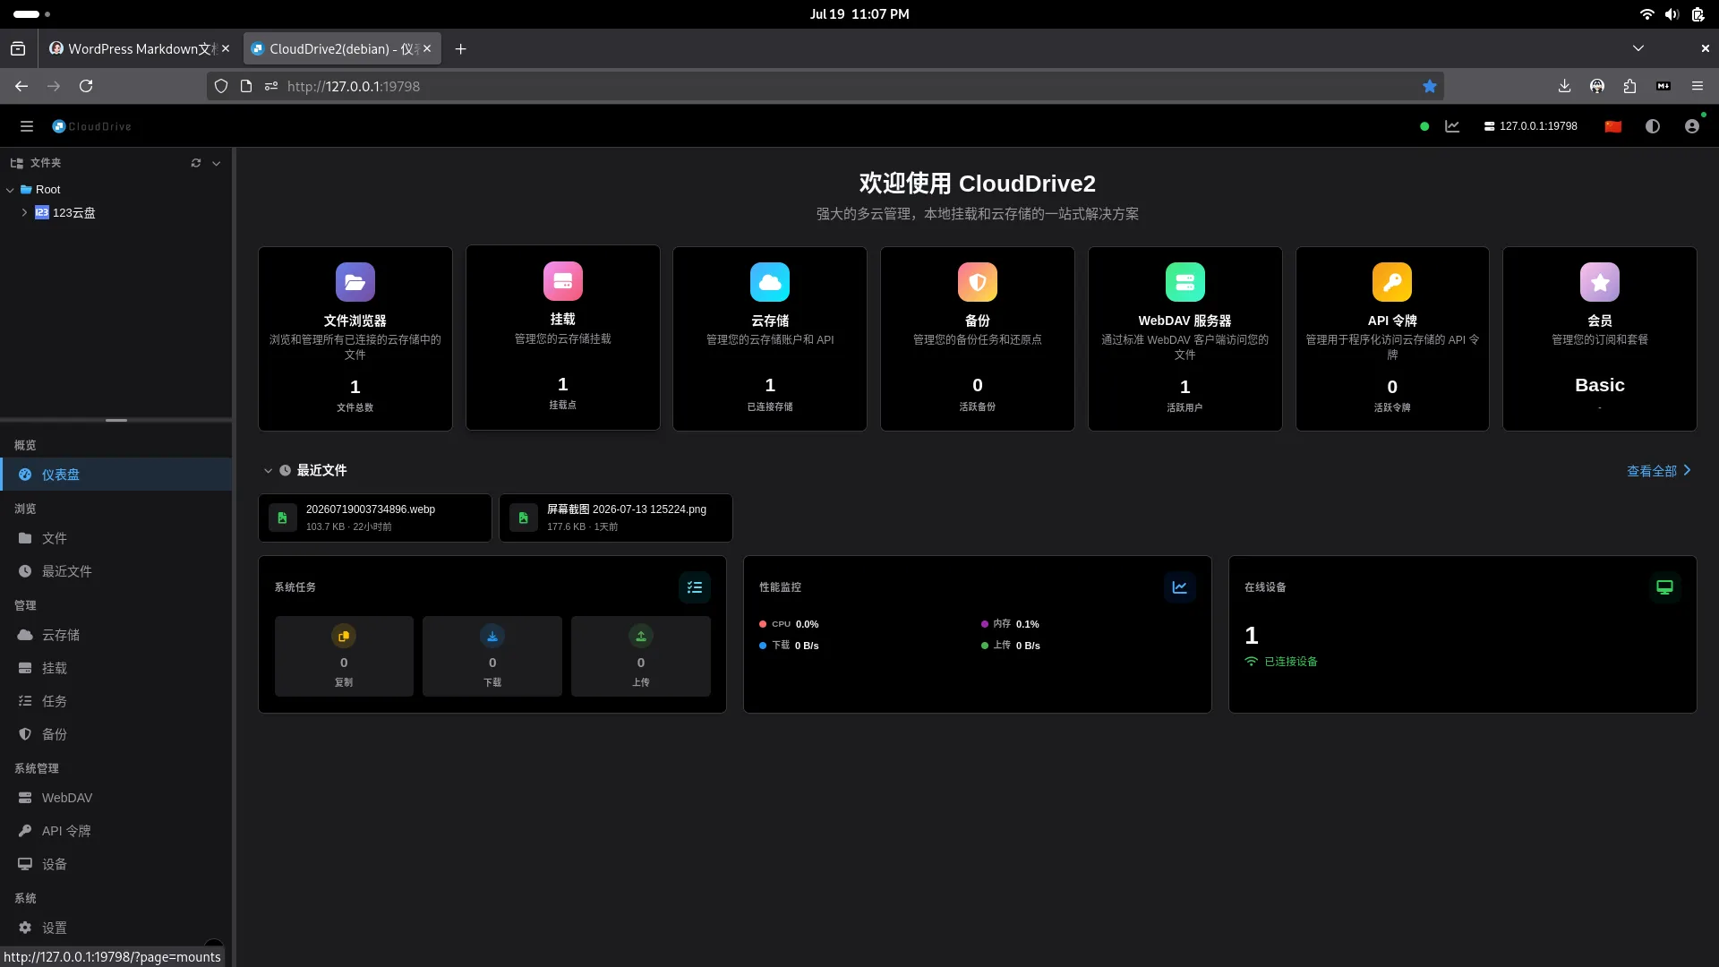Image resolution: width=1719 pixels, height=967 pixels.
Task: Open the 备份 card
Action: (x=978, y=338)
